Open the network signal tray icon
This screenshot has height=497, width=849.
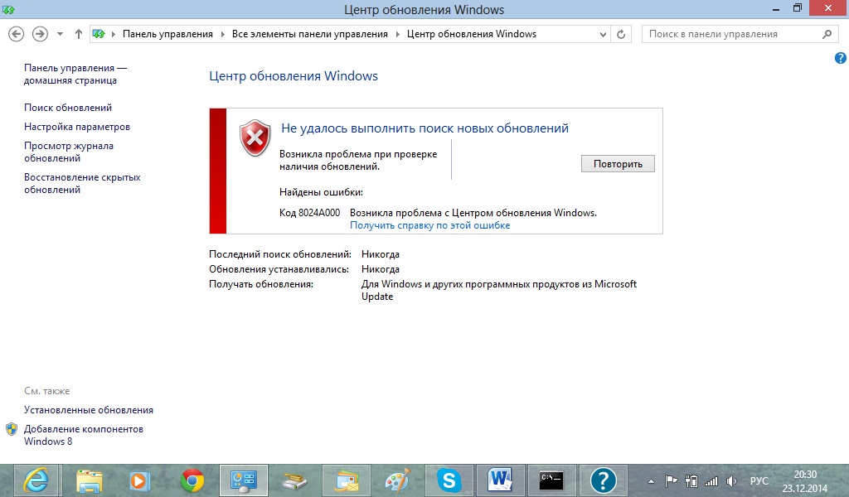point(711,480)
